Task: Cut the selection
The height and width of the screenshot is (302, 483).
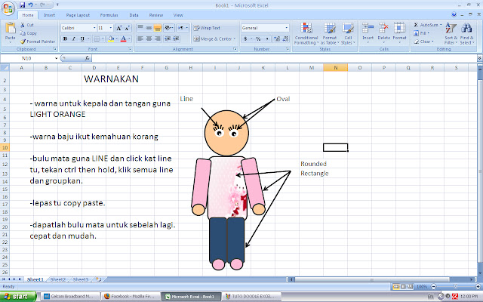Action: [x=27, y=25]
